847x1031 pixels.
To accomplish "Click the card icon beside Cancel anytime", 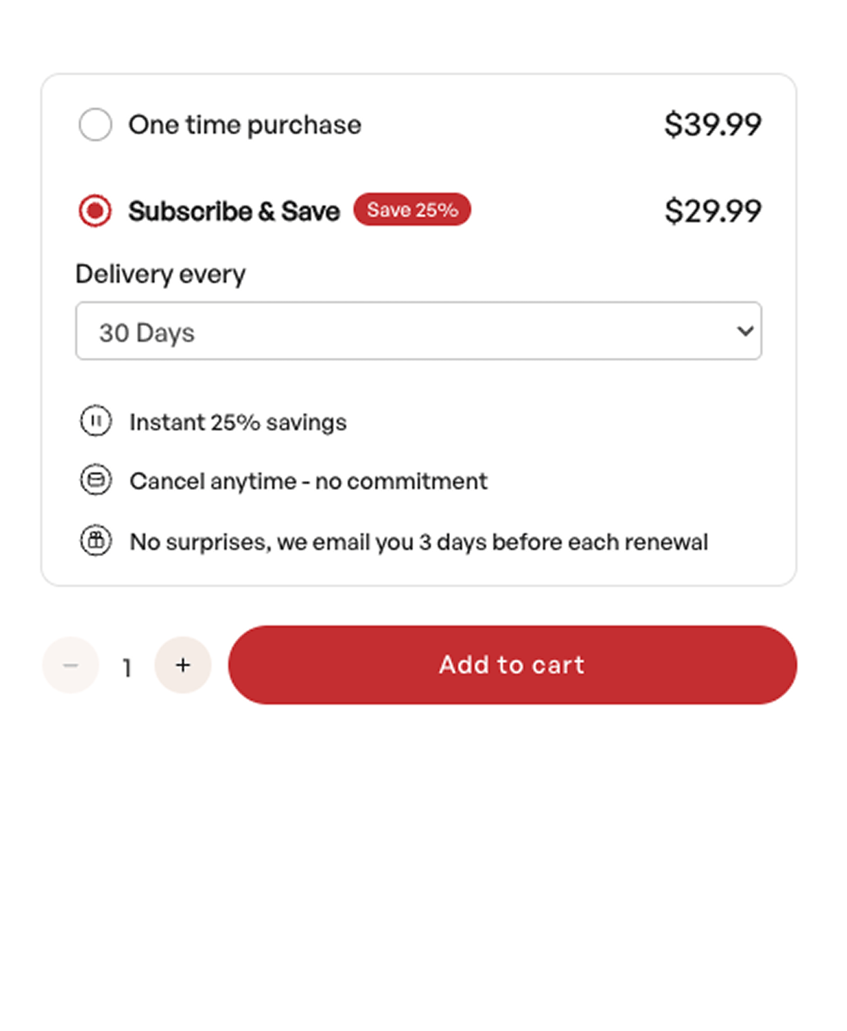I will click(96, 480).
